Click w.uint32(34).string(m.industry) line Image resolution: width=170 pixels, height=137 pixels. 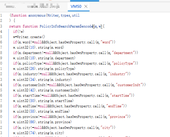click(42, 79)
